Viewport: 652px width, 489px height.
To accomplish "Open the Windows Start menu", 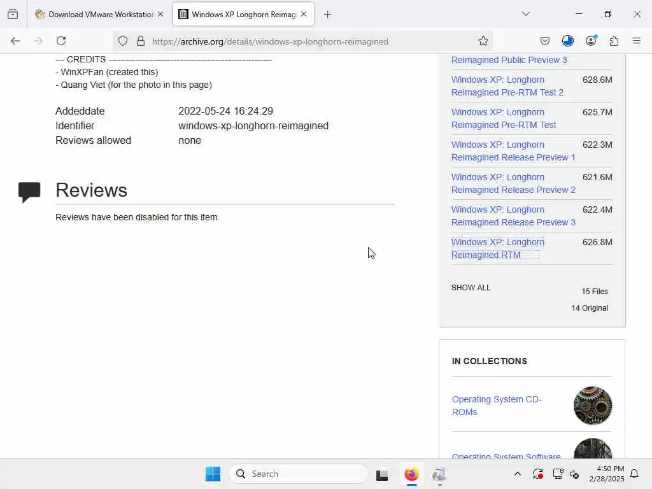I will click(213, 474).
